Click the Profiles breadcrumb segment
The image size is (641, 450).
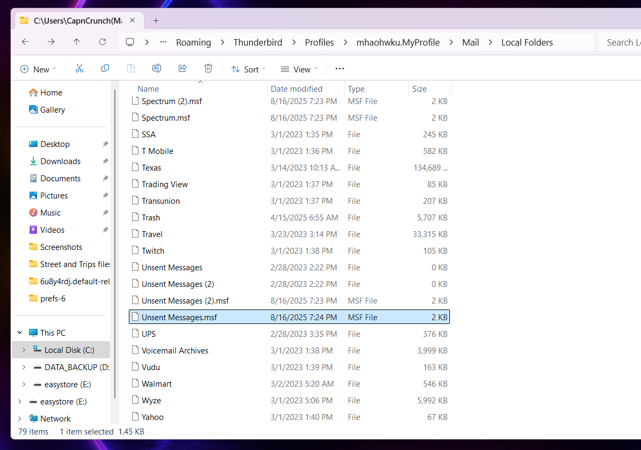click(319, 42)
